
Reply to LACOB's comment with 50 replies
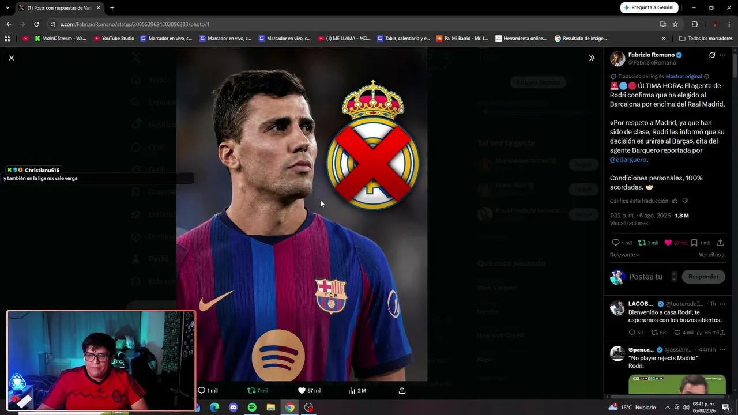point(636,333)
